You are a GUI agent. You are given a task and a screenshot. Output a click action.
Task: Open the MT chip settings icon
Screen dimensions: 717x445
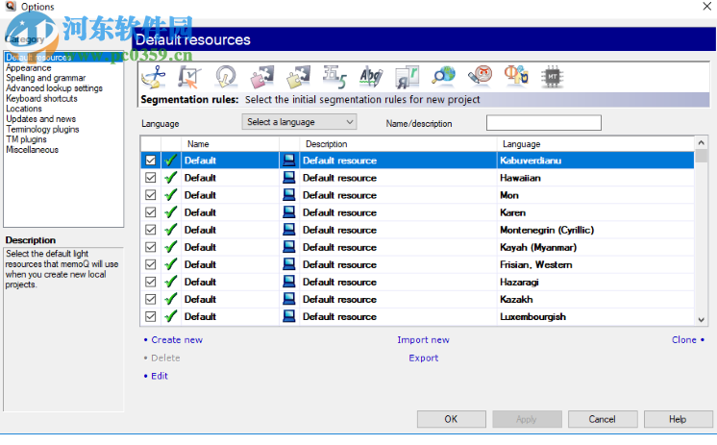552,77
